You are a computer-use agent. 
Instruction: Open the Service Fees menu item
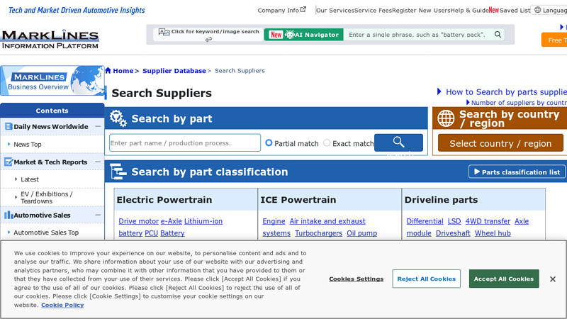pos(374,11)
